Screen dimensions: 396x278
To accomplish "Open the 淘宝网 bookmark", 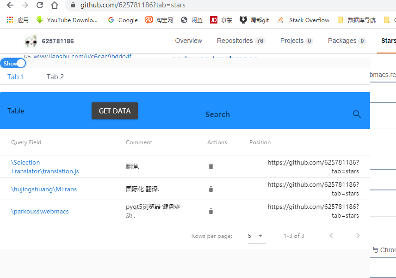I will coord(159,20).
